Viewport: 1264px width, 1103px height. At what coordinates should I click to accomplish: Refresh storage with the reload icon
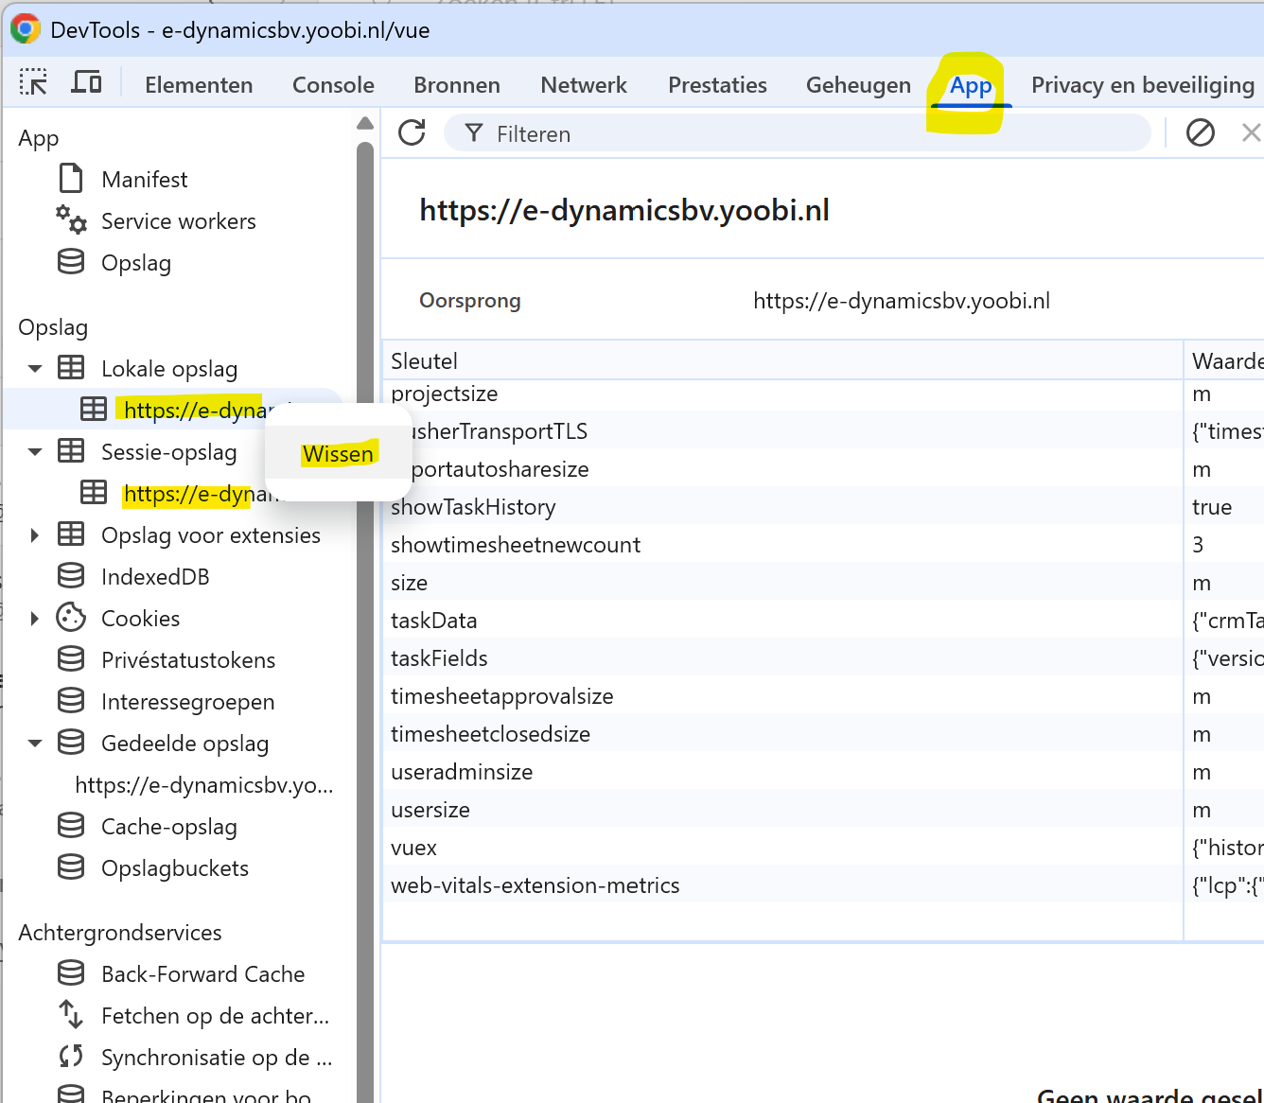pyautogui.click(x=412, y=132)
